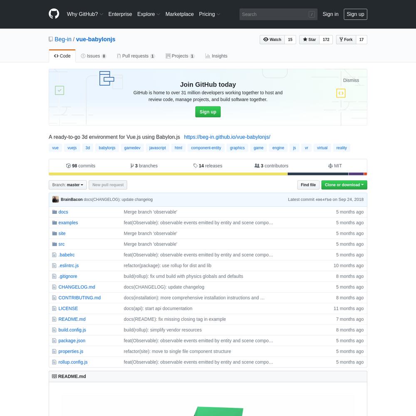
Task: Open Enterprise in the top navigation
Action: [120, 14]
